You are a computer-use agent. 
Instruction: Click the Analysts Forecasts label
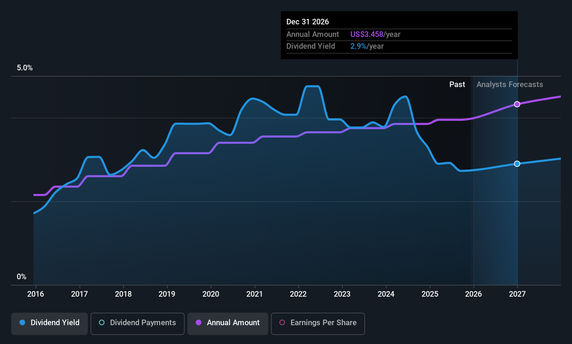(x=510, y=85)
